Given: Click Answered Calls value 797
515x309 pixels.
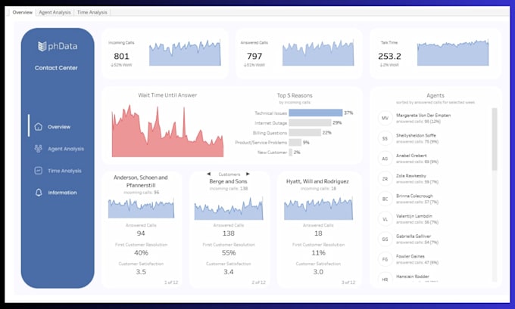Looking at the screenshot, I should pos(254,57).
